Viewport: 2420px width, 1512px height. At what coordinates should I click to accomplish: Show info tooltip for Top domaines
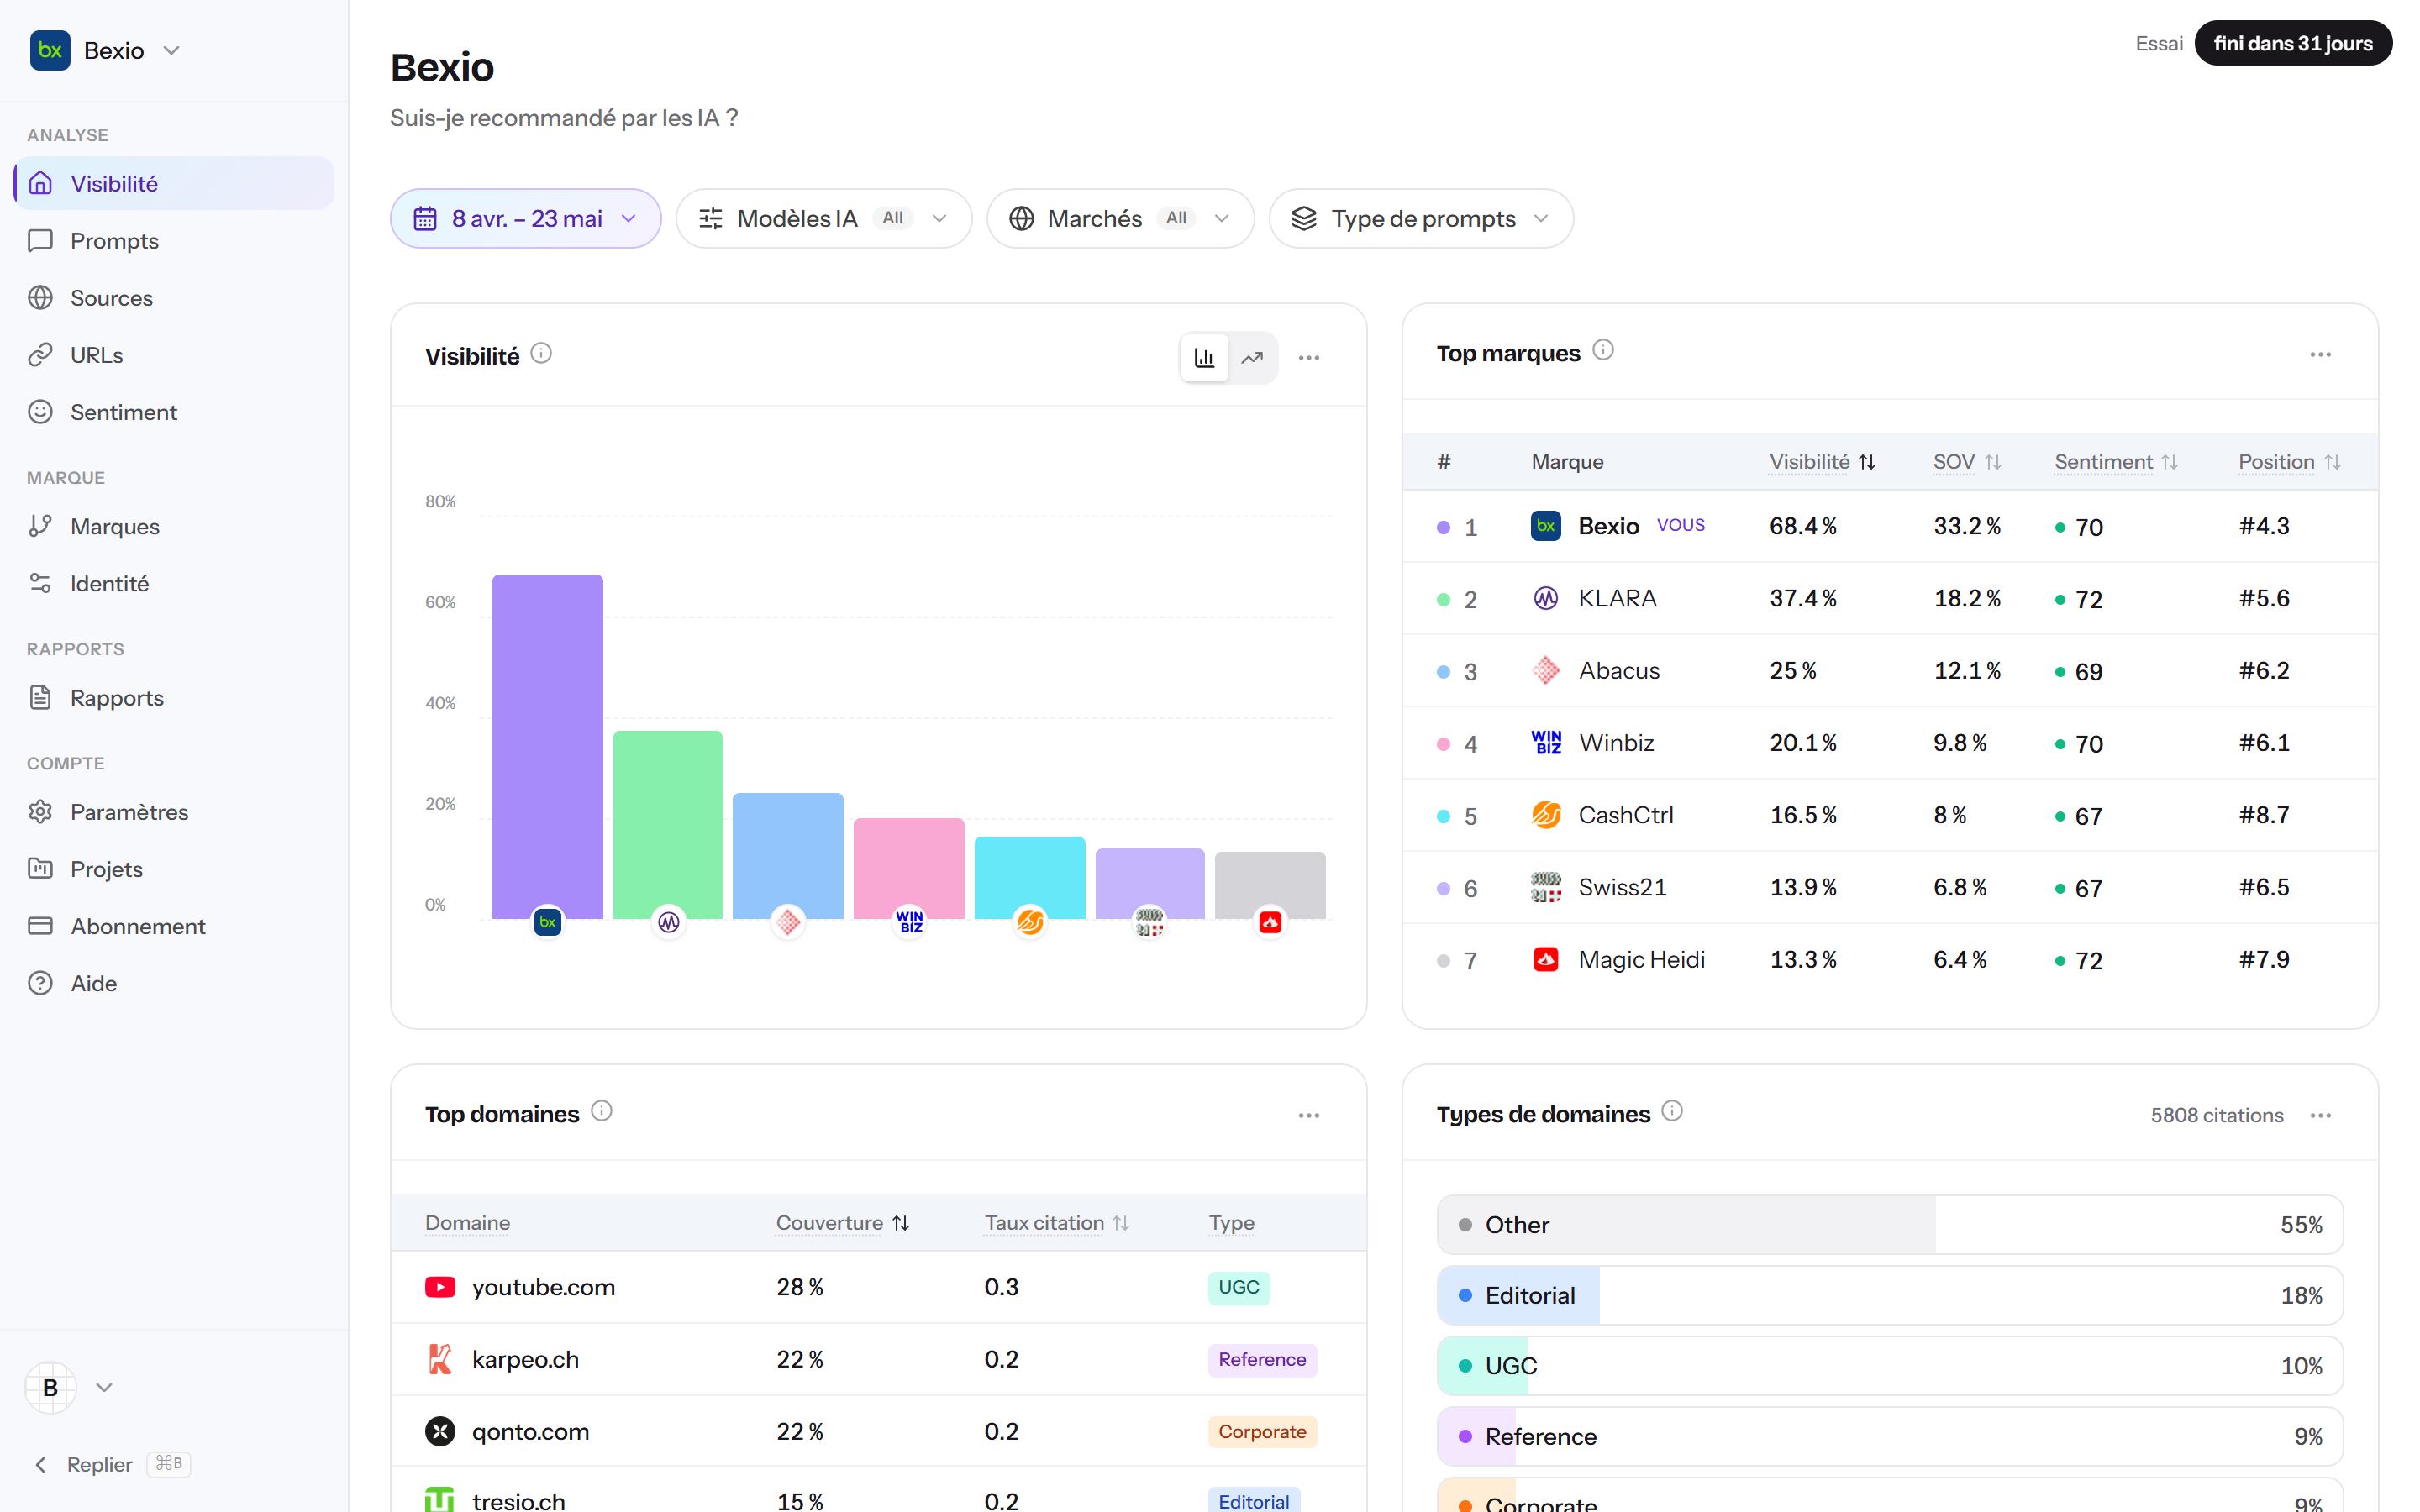pos(601,1110)
